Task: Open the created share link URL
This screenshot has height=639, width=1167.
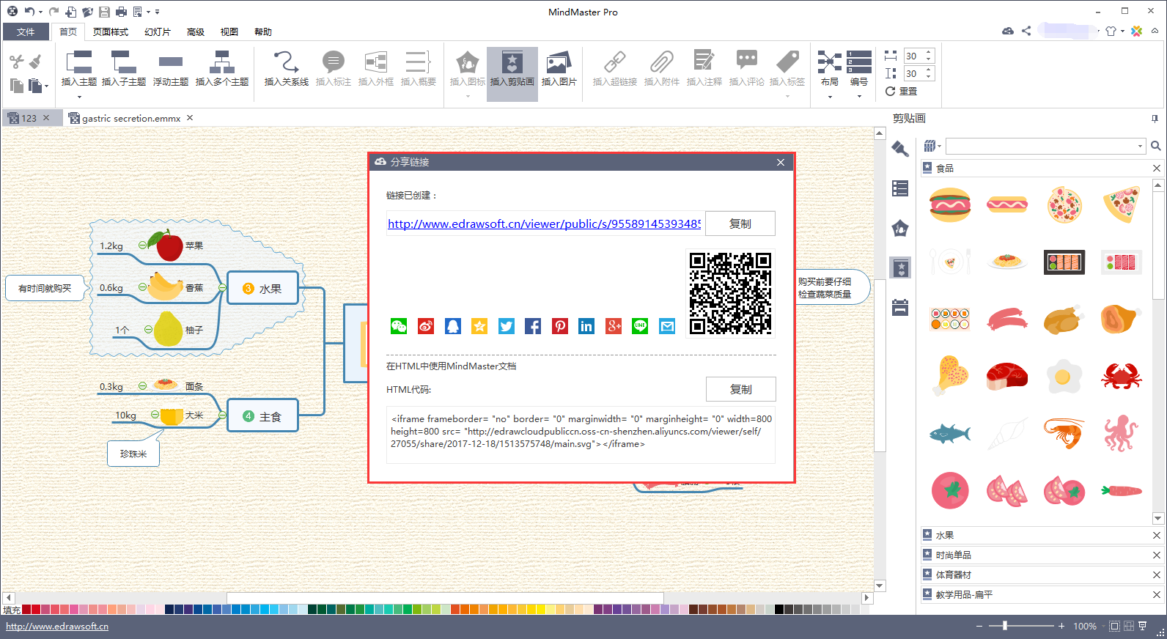Action: tap(544, 224)
